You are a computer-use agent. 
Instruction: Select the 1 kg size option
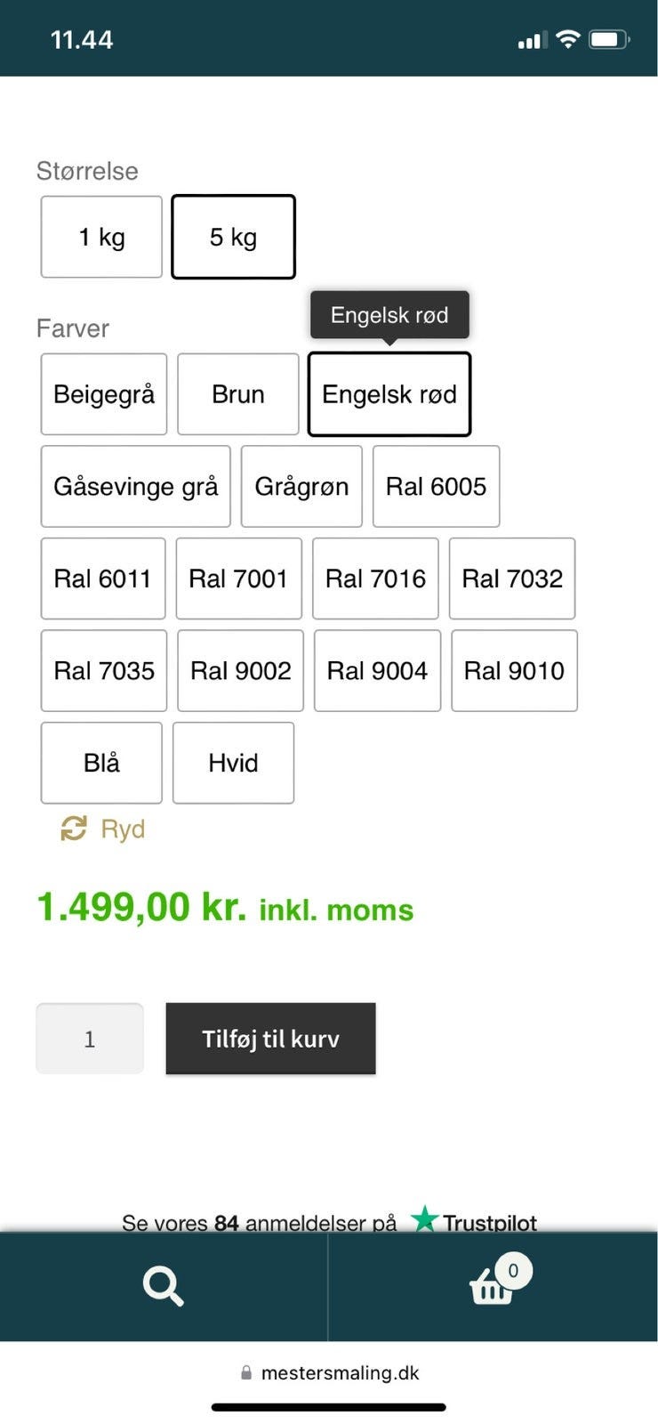tap(101, 237)
